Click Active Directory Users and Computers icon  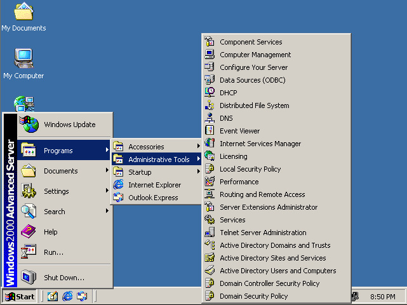[x=210, y=271]
